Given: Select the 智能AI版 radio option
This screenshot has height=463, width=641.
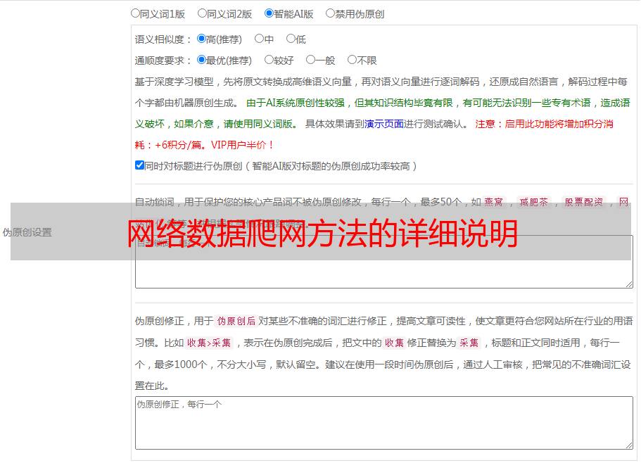Looking at the screenshot, I should pyautogui.click(x=269, y=13).
